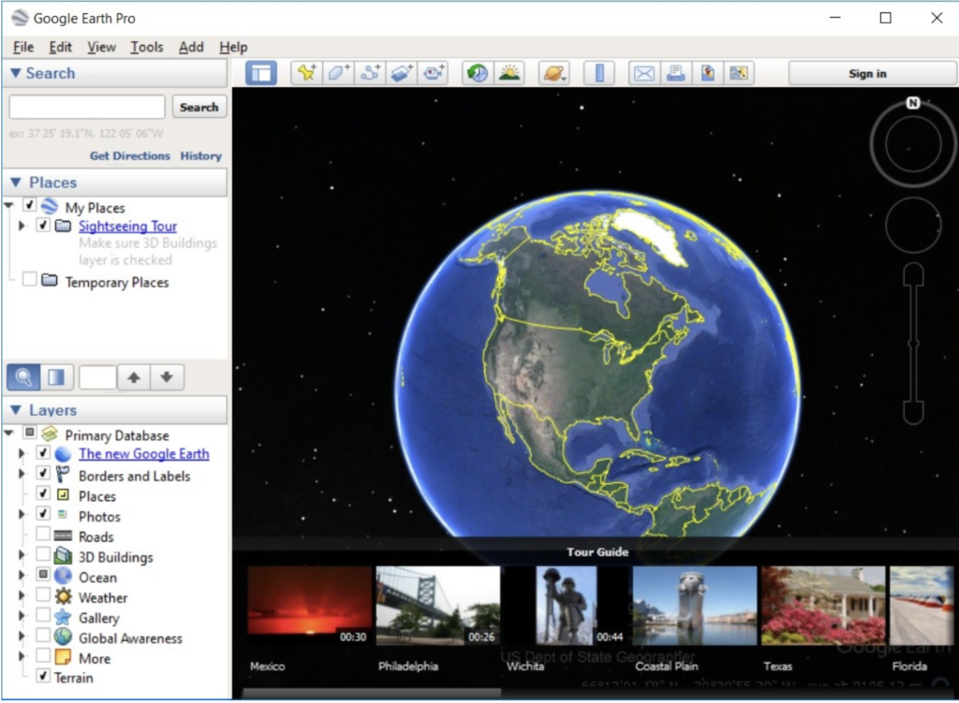Screen dimensions: 959x703
Task: Toggle sunlight across the landscape icon
Action: click(x=509, y=73)
